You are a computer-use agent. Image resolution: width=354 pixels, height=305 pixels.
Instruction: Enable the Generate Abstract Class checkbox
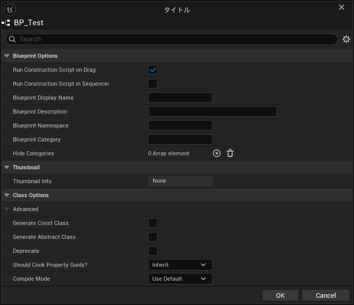point(153,237)
